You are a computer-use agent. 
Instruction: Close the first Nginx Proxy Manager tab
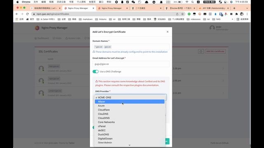pos(94,8)
